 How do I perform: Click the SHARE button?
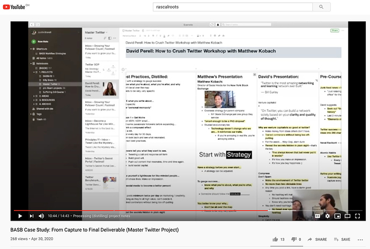(317, 239)
